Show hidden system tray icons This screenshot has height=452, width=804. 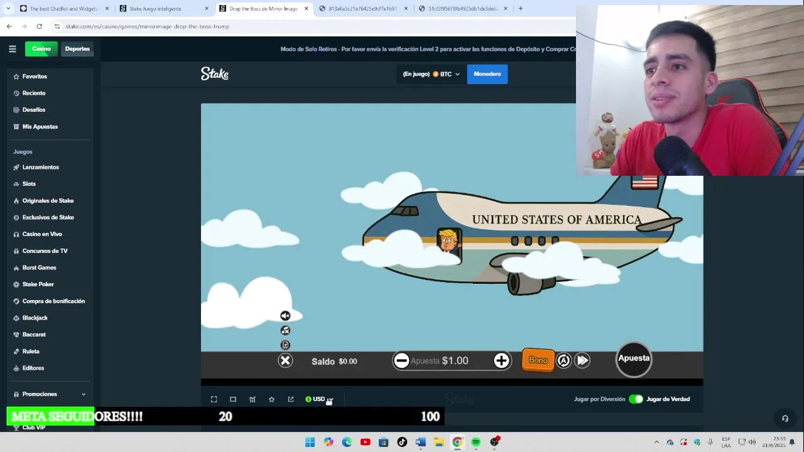click(656, 442)
